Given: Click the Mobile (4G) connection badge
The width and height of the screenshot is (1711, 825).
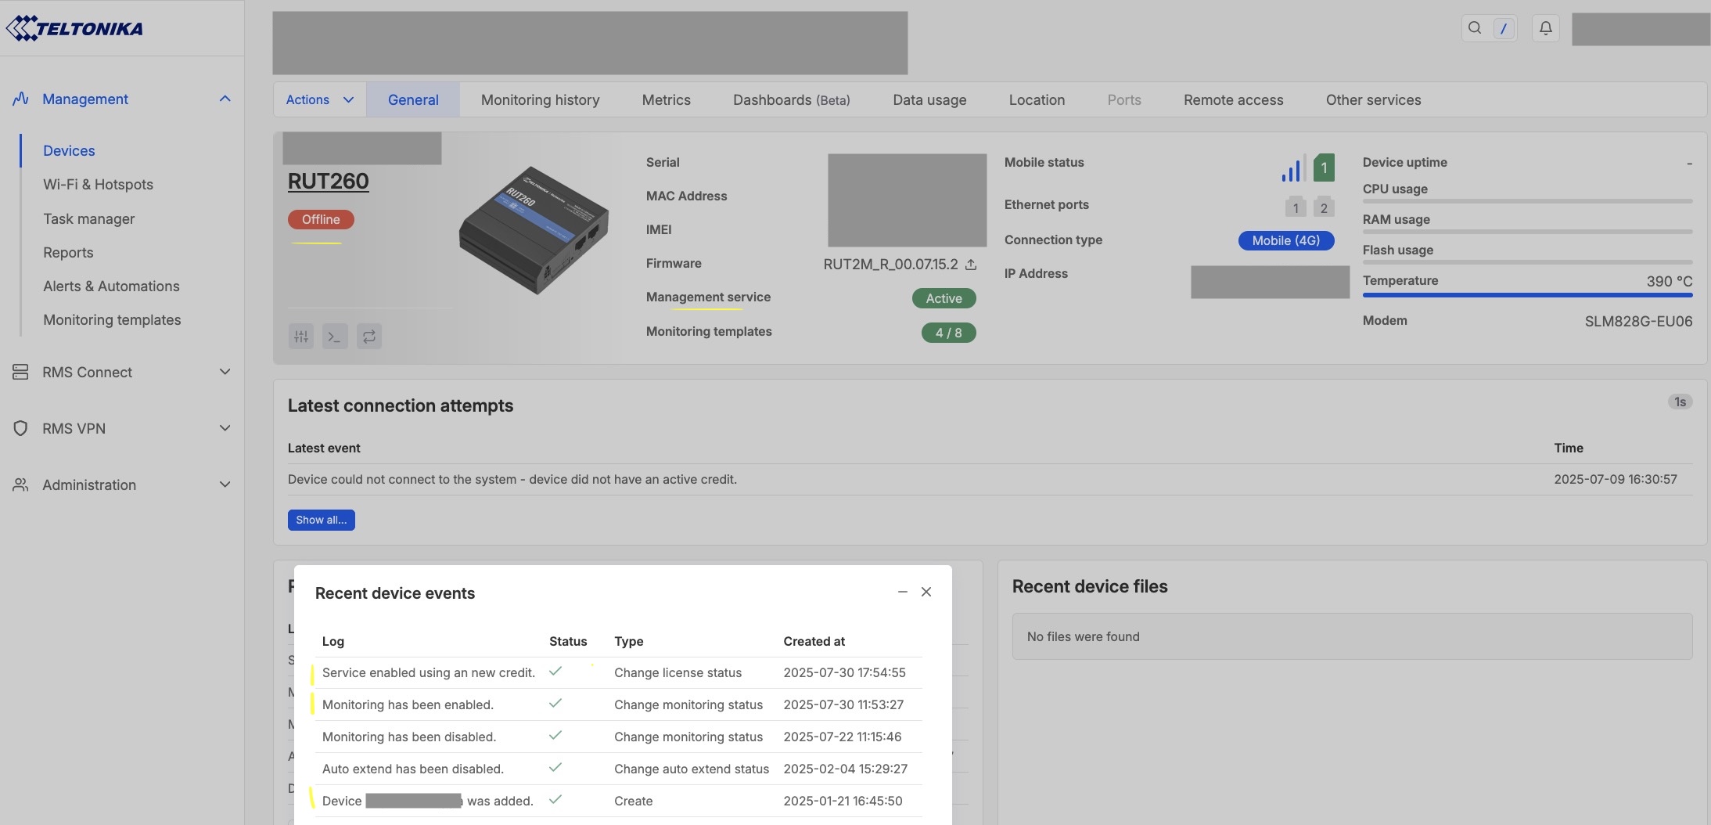Looking at the screenshot, I should [1286, 240].
